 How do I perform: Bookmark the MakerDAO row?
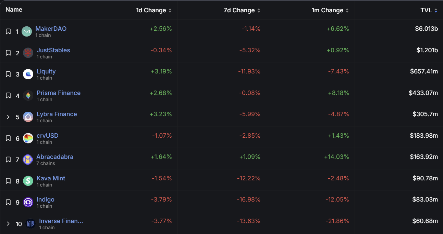8,32
